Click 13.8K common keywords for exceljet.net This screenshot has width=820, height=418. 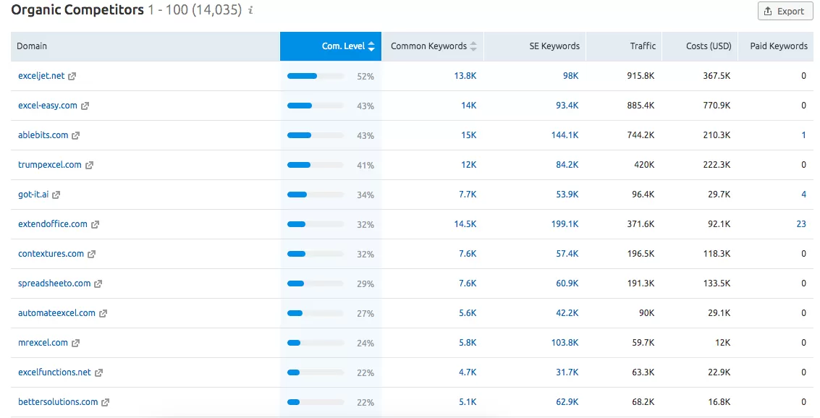(x=465, y=76)
